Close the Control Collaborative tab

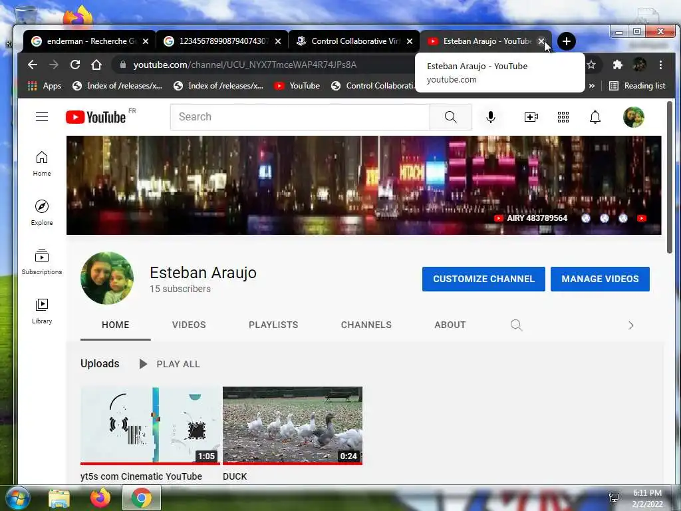pyautogui.click(x=410, y=41)
